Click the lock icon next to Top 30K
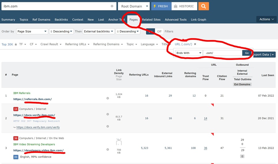Image resolution: width=278 pixels, height=164 pixels. point(16,44)
